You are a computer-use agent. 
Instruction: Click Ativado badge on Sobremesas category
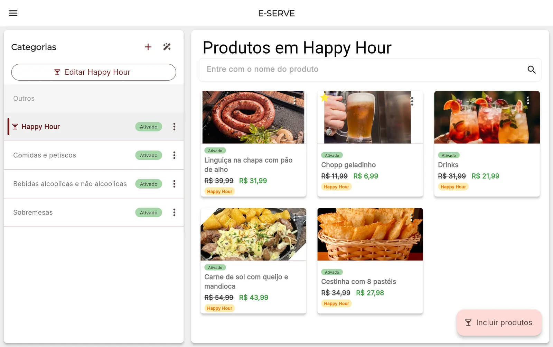click(149, 213)
